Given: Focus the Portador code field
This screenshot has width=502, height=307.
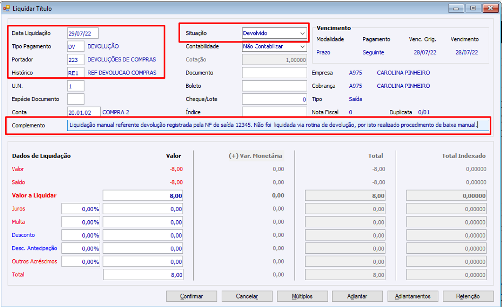Looking at the screenshot, I should click(x=76, y=60).
